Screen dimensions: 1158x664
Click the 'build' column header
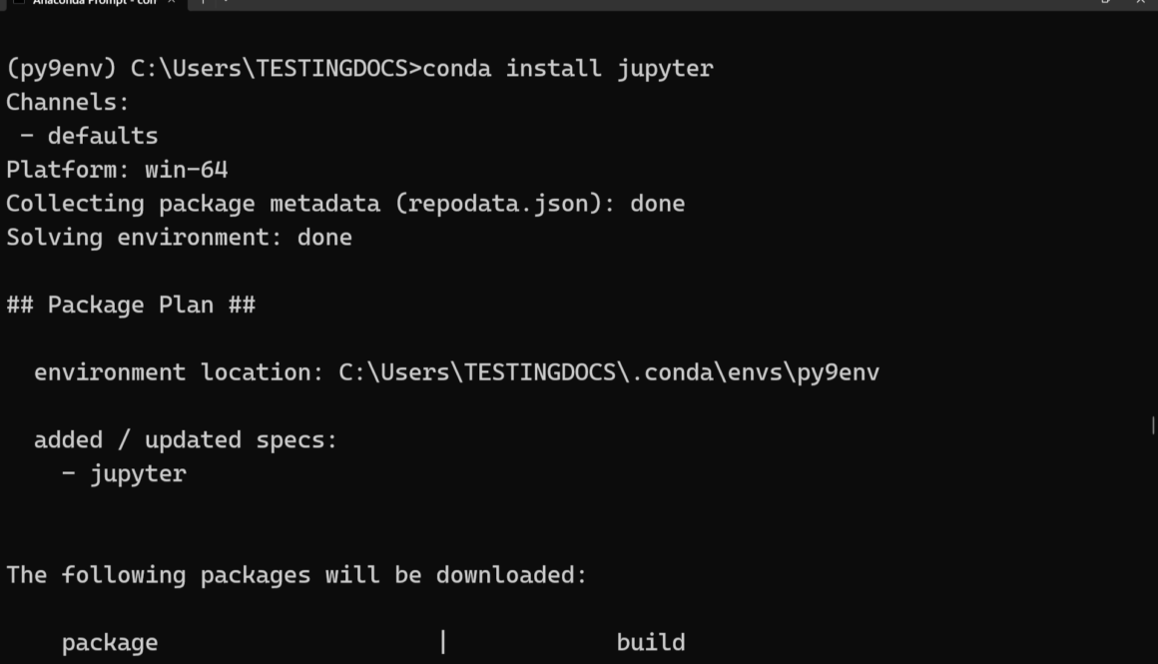(650, 642)
